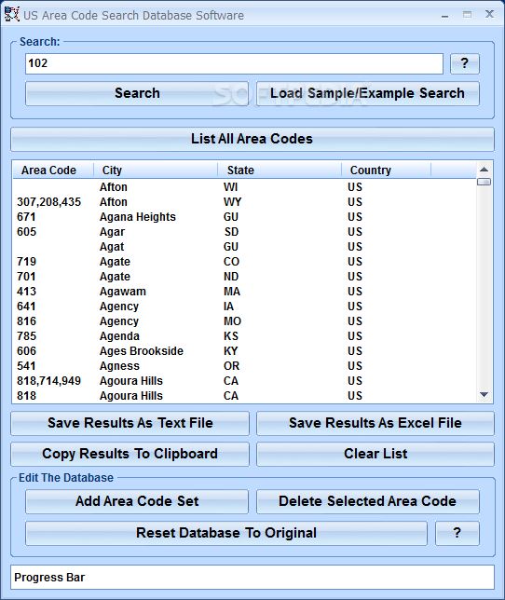Select 818,714,949 Agoura Hills row
Viewport: 505px width, 600px height.
245,381
